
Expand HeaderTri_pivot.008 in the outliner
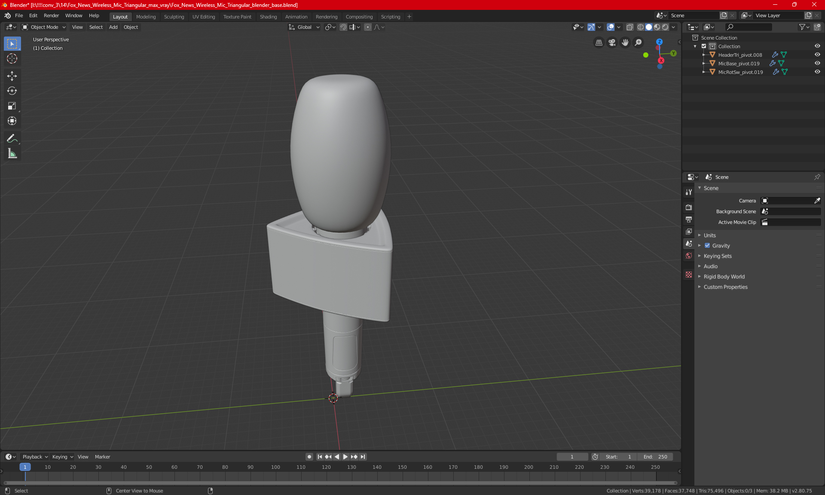pos(703,55)
